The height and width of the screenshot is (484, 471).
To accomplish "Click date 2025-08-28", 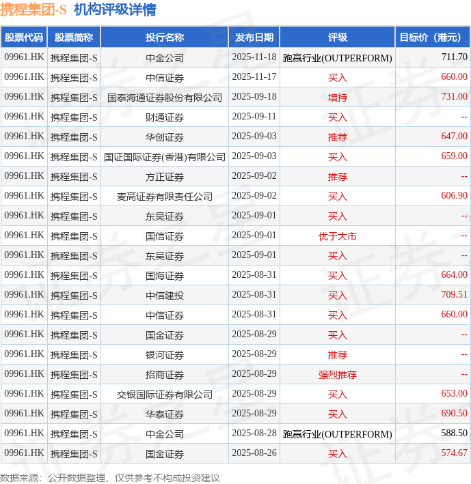I will pyautogui.click(x=254, y=433).
